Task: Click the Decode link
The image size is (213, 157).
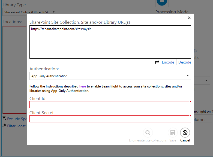Action: [x=185, y=62]
